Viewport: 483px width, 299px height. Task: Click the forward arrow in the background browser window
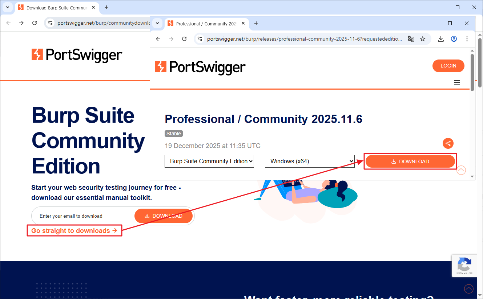21,23
